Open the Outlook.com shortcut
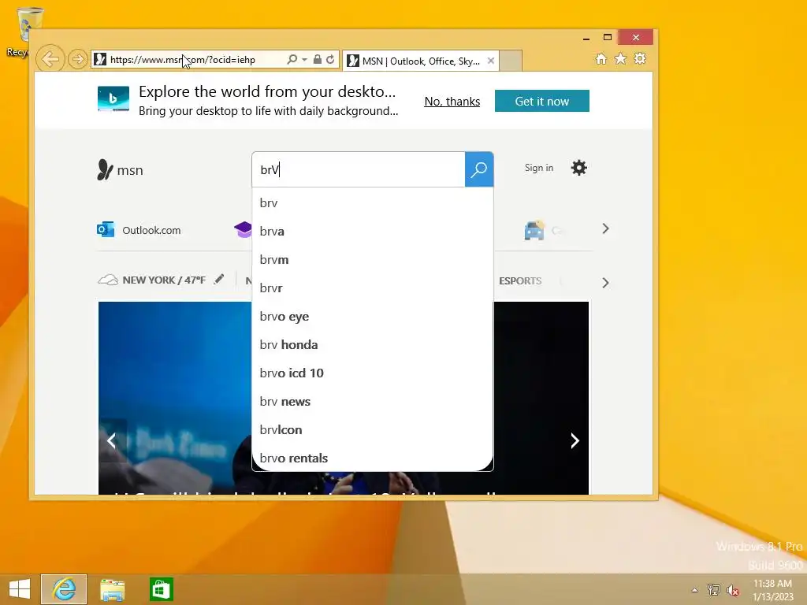 (x=139, y=230)
